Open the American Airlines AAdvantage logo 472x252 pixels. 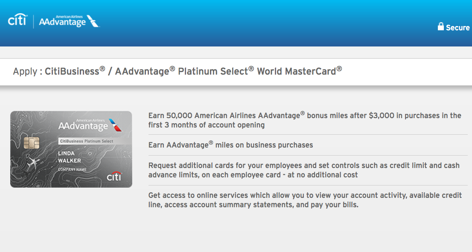point(69,21)
